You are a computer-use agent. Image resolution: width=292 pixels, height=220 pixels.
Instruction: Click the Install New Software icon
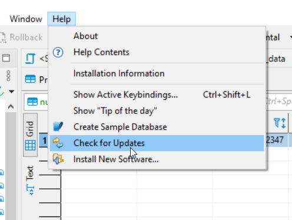point(58,159)
